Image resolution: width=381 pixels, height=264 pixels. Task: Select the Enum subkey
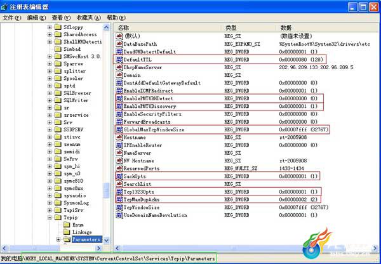point(77,225)
